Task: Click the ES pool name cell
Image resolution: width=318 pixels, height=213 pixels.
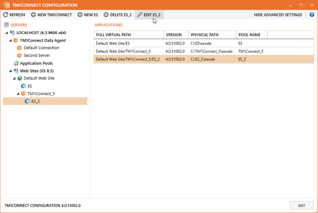Action: tap(240, 44)
